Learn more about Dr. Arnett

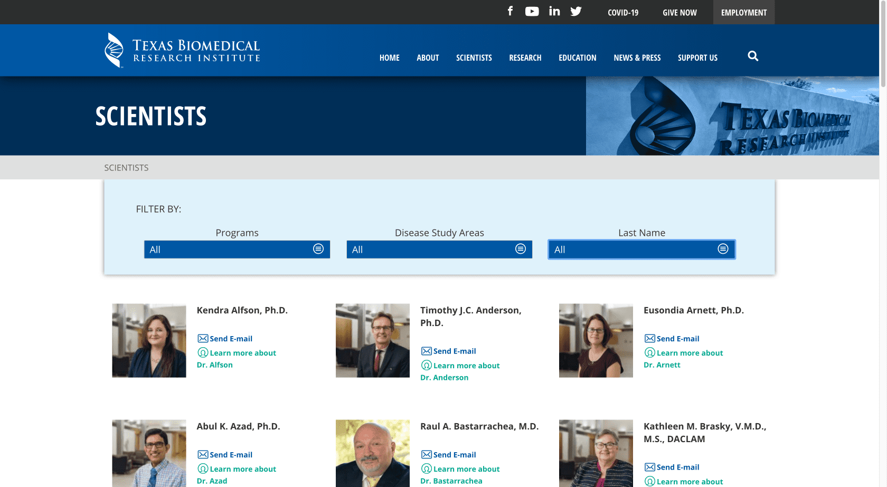pyautogui.click(x=683, y=359)
